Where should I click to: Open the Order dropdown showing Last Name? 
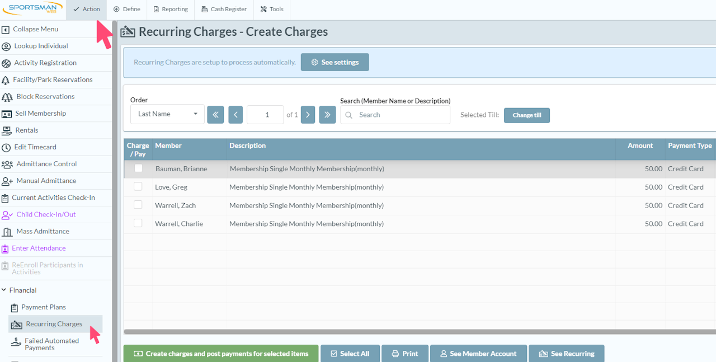(167, 114)
